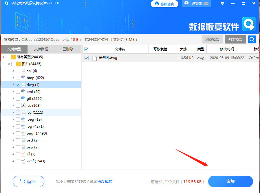This screenshot has width=260, height=193.
Task: Sort by 文件名 column header
Action: pos(120,49)
